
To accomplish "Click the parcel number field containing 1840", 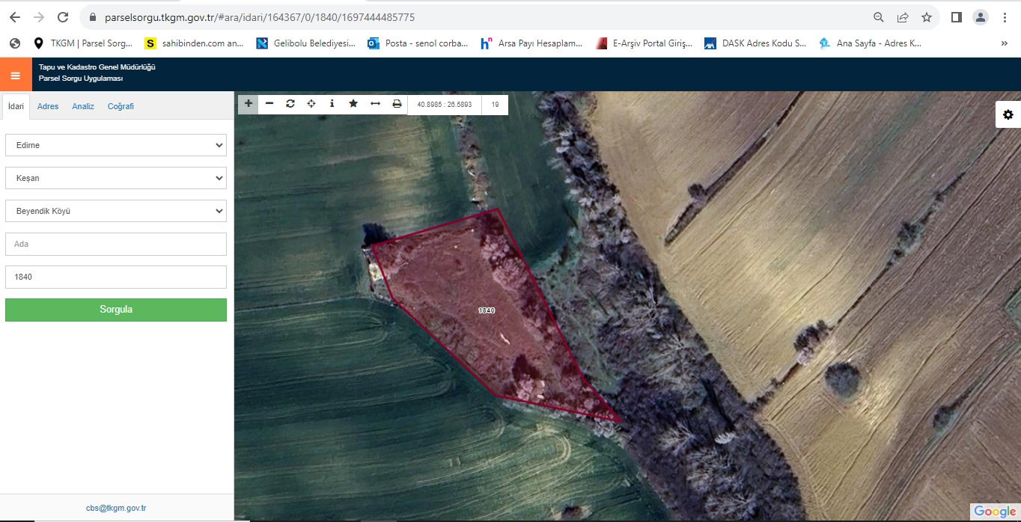I will click(116, 277).
